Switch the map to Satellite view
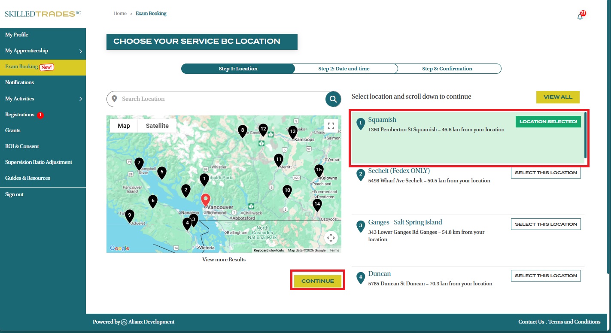The image size is (611, 333). click(x=157, y=126)
